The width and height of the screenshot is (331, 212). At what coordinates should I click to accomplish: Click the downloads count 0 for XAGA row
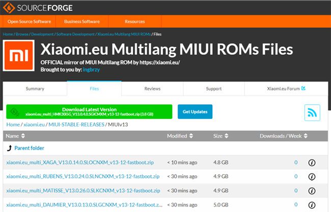296,163
